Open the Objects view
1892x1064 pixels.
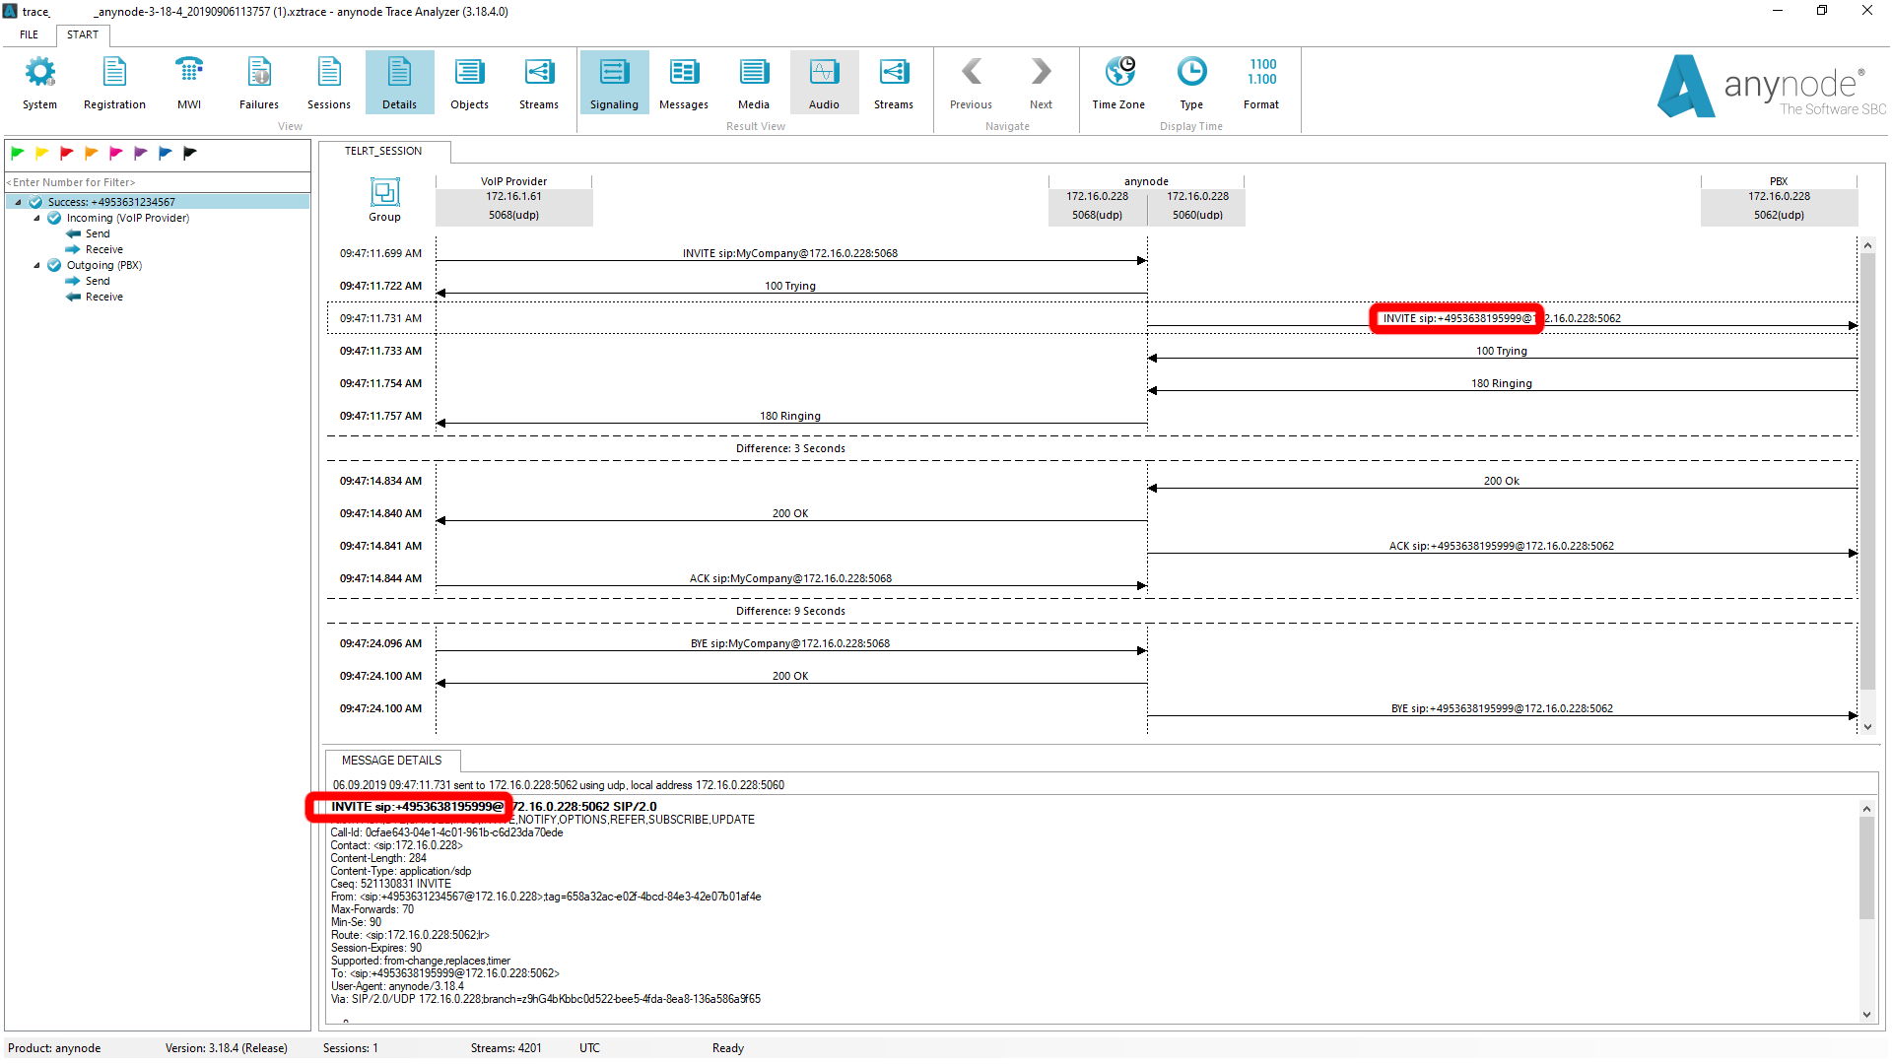(x=469, y=83)
